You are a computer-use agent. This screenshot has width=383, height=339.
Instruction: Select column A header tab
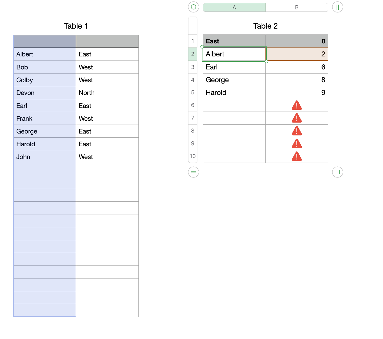(x=234, y=7)
